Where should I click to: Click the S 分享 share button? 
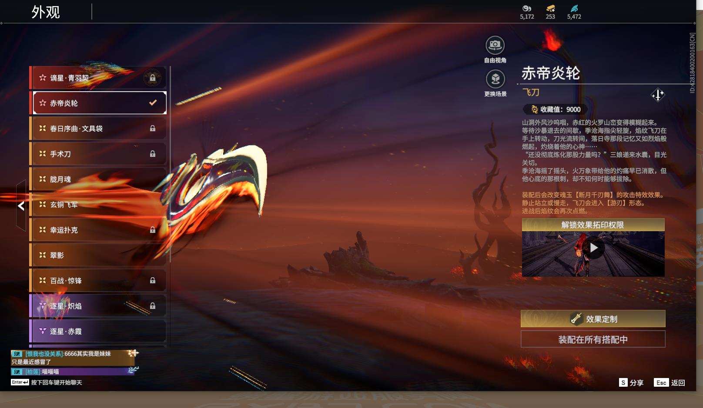631,382
